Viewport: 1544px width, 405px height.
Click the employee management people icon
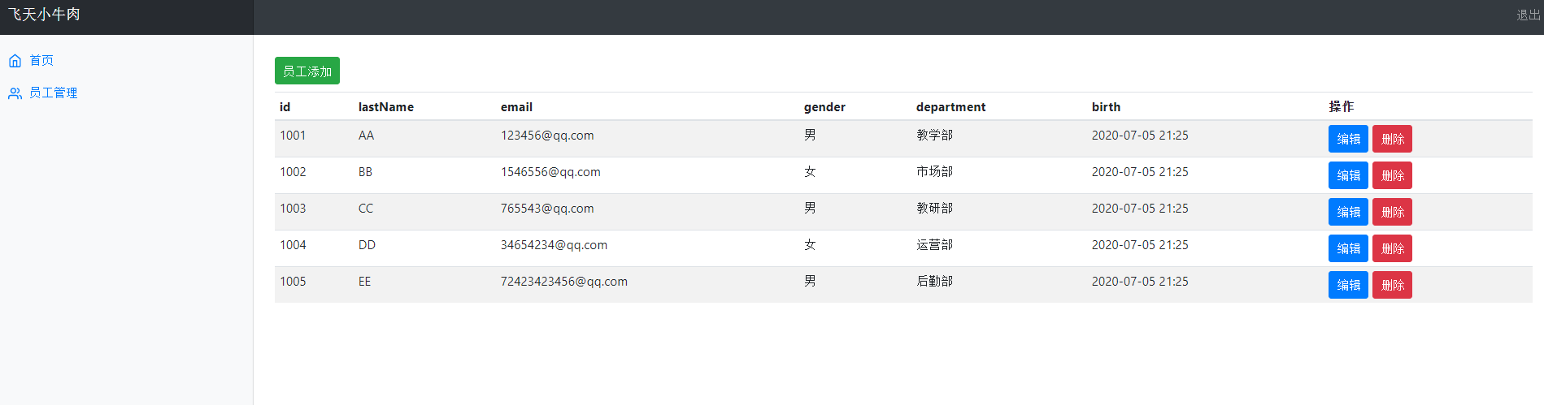tap(15, 93)
